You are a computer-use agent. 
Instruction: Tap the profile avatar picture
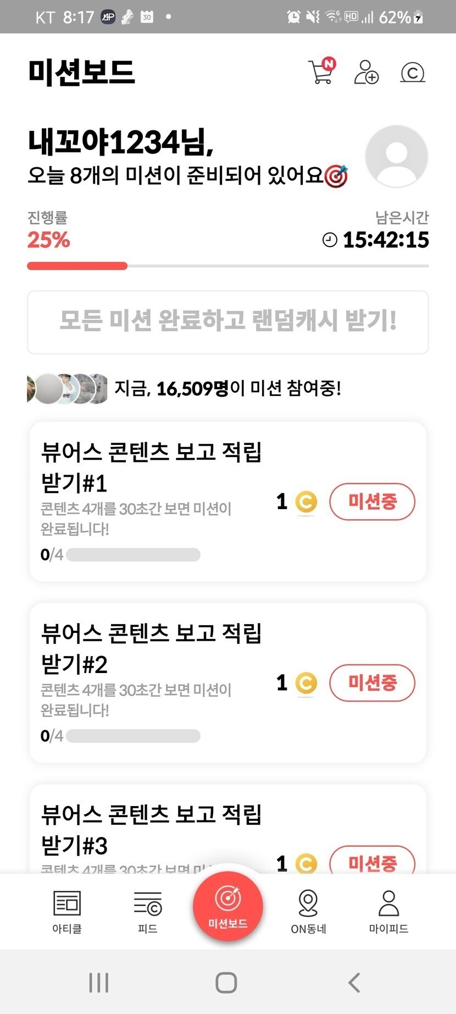[x=397, y=156]
